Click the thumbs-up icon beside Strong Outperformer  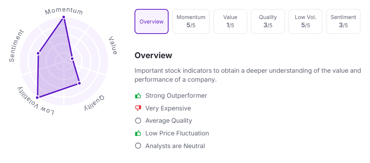(138, 96)
